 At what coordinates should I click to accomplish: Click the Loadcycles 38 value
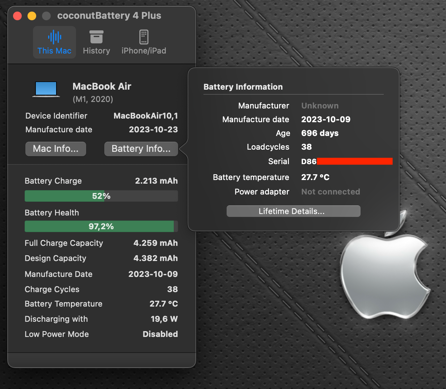click(x=307, y=147)
